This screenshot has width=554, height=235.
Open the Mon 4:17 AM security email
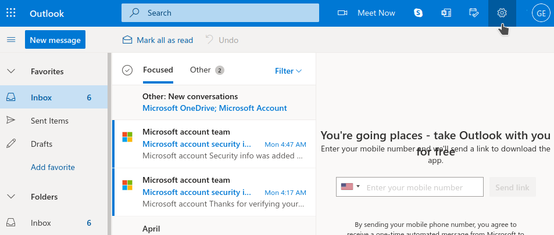point(214,192)
